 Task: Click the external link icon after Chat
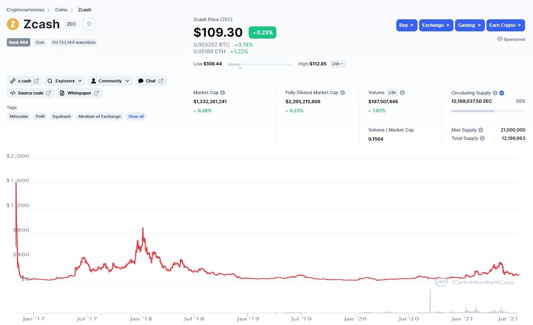(161, 81)
